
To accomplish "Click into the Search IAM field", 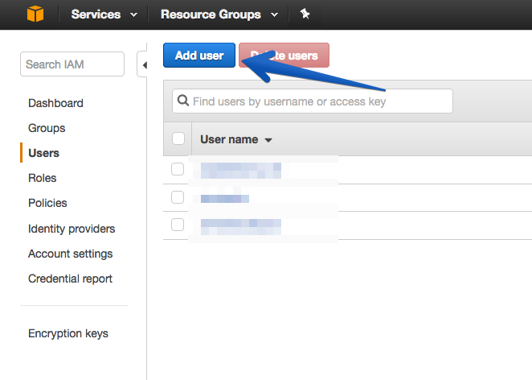I will pos(72,64).
